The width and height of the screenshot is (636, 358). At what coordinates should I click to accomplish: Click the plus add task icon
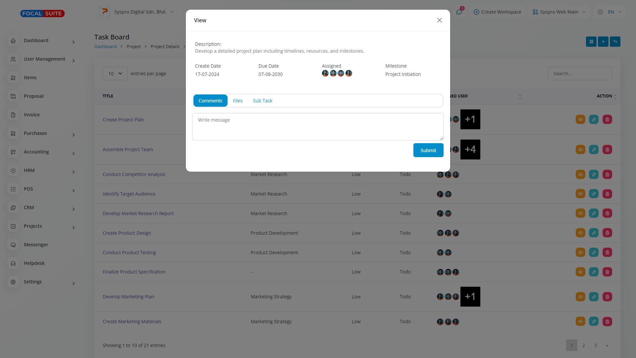tap(603, 42)
